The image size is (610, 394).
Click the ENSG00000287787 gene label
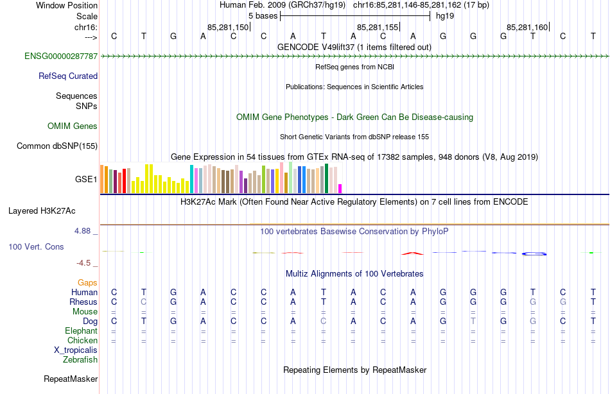61,56
